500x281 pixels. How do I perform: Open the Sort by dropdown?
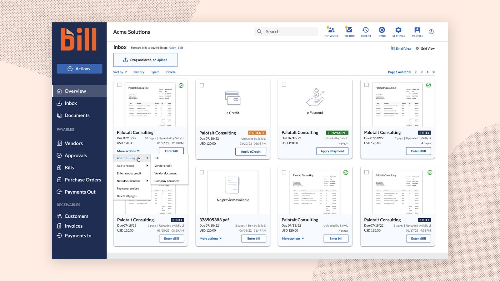[x=120, y=72]
